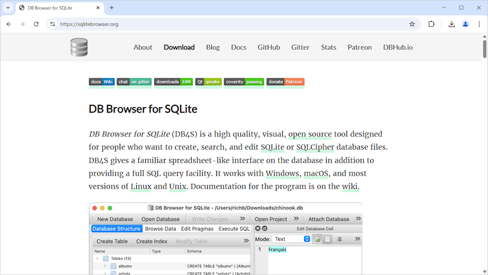Go back to the previous page

pyautogui.click(x=9, y=24)
